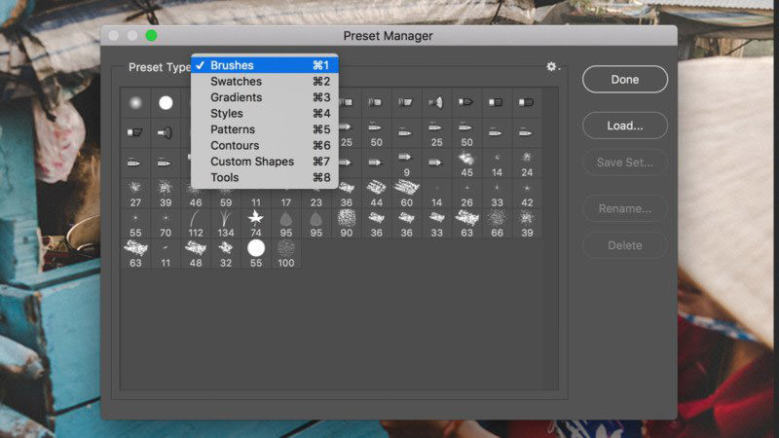Switch preset type to Patterns

233,129
